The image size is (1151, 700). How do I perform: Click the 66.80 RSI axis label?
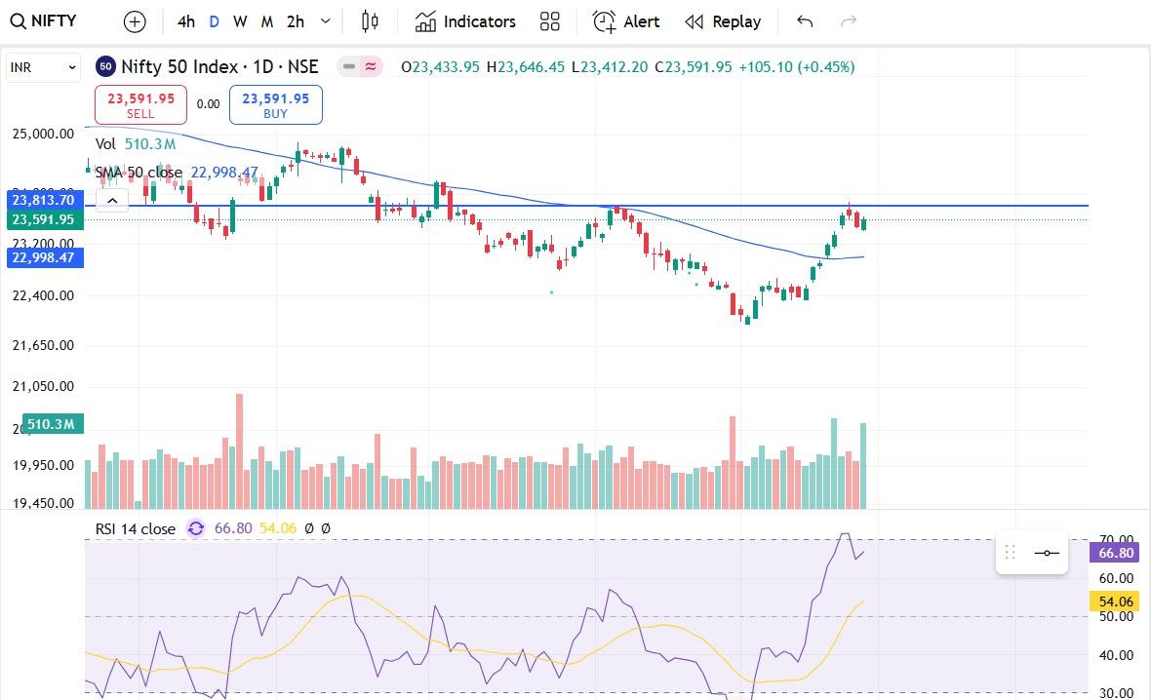click(x=1115, y=553)
